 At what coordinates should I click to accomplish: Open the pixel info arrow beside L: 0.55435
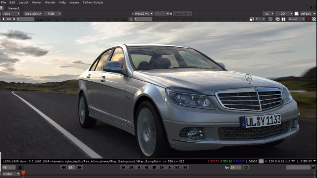[x=314, y=161]
